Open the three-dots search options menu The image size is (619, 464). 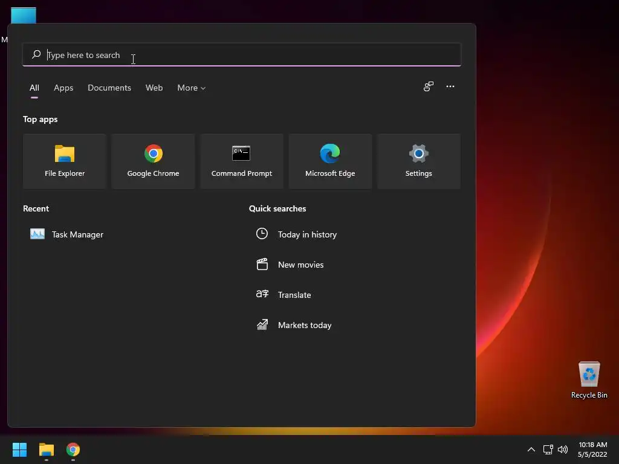[x=450, y=87]
